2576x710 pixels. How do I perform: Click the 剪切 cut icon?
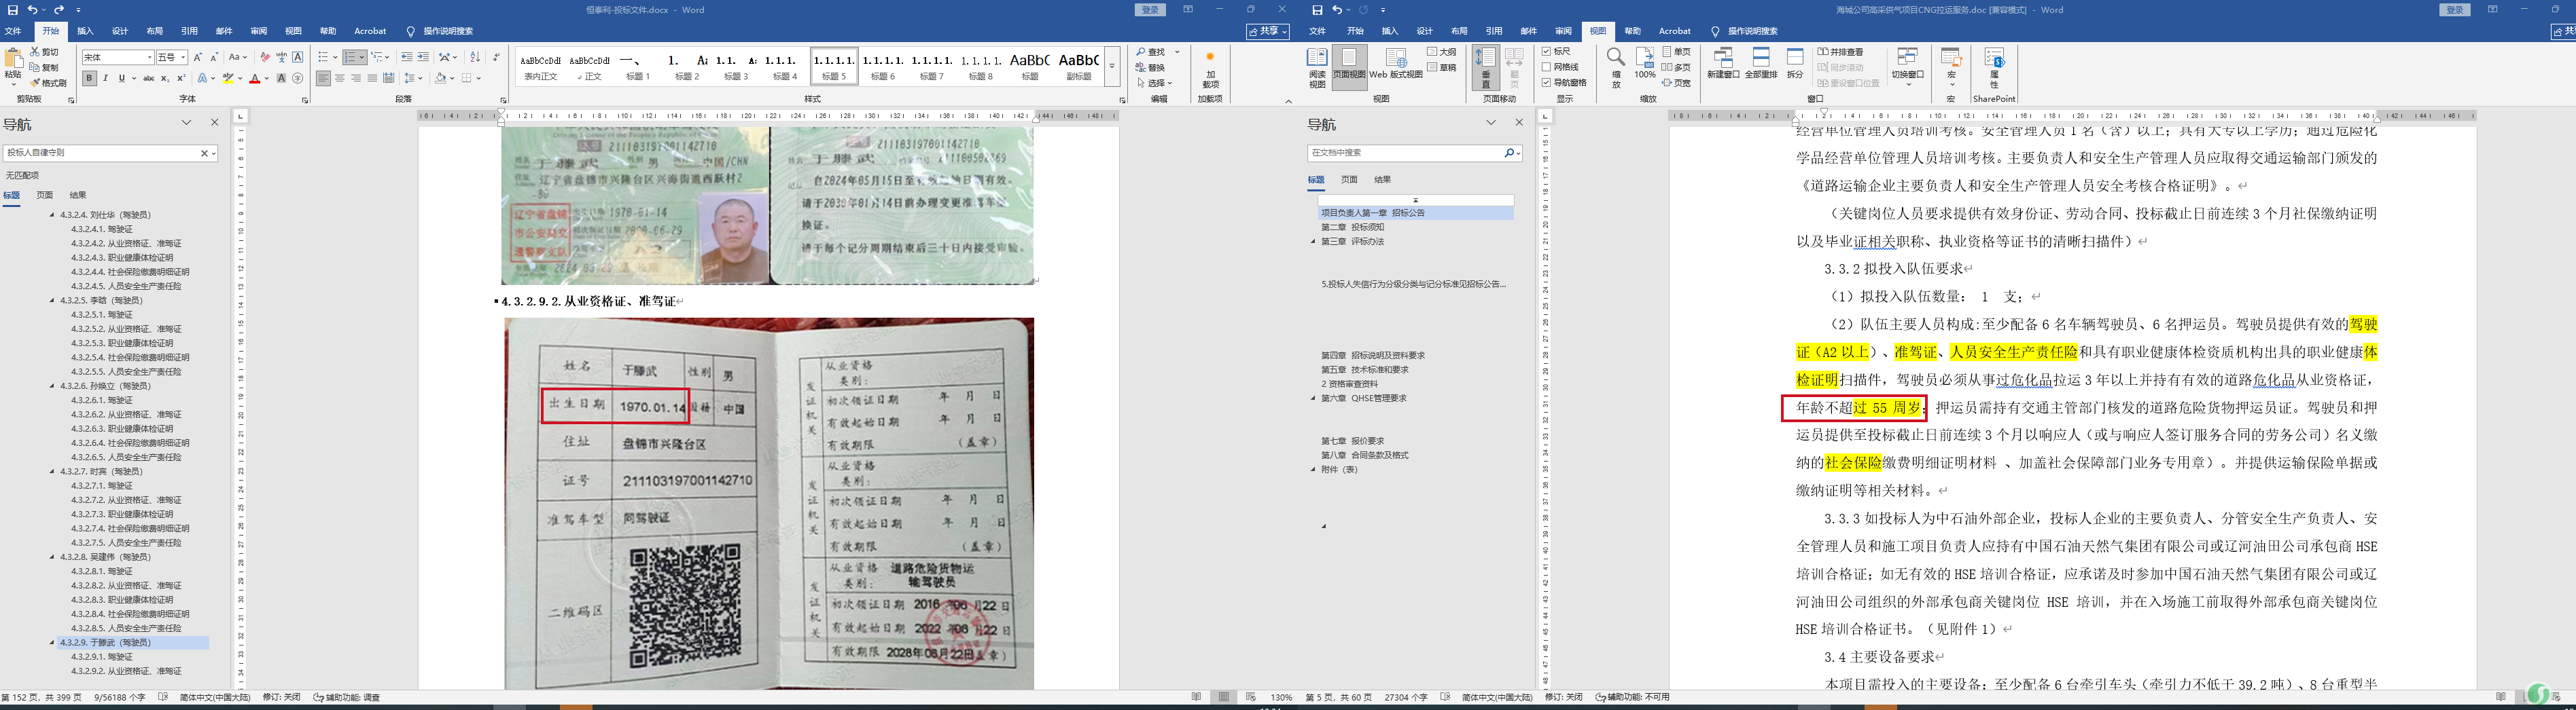(45, 51)
